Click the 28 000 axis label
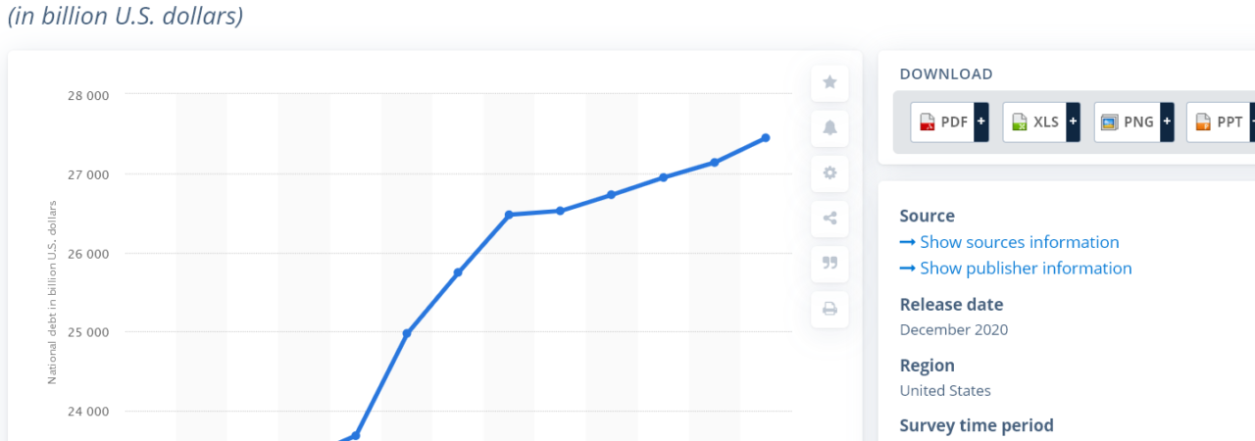Viewport: 1255px width, 441px height. tap(88, 96)
